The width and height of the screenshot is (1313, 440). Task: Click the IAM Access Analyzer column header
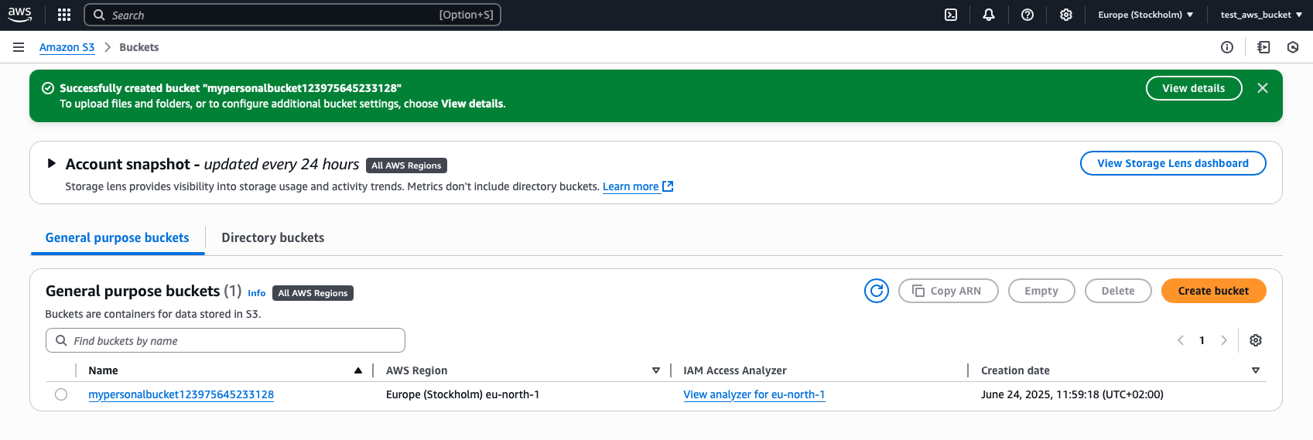point(735,370)
